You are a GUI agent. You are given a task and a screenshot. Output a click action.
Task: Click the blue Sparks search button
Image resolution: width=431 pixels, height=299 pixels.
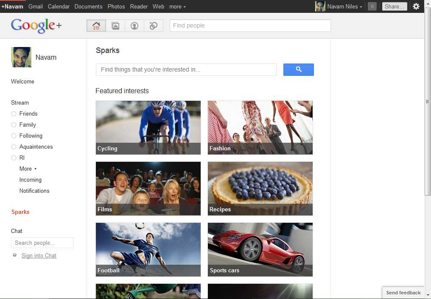(x=298, y=69)
